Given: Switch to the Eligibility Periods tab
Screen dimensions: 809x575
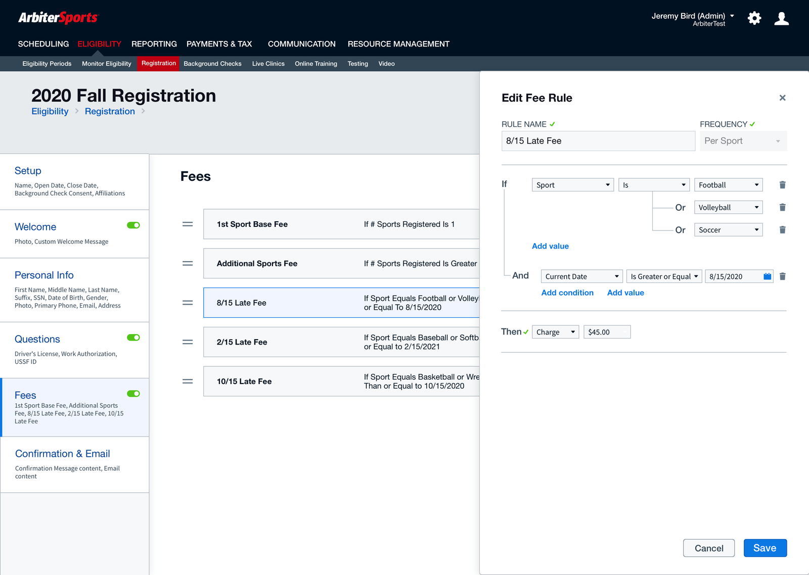Looking at the screenshot, I should (x=47, y=64).
